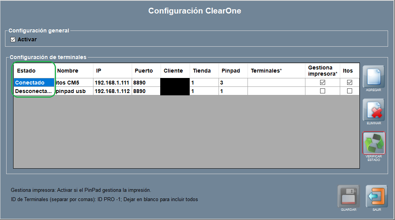Click the Agregar new document icon
The width and height of the screenshot is (395, 220).
pos(373,76)
